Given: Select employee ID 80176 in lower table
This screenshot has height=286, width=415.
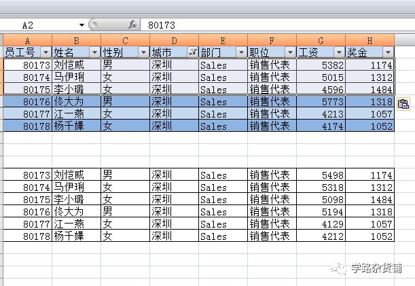Looking at the screenshot, I should tap(28, 211).
